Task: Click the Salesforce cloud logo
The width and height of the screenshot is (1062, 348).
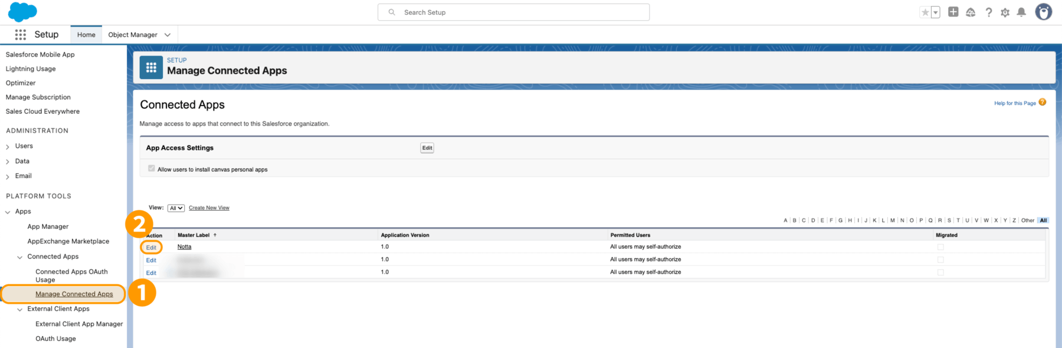Action: (22, 12)
